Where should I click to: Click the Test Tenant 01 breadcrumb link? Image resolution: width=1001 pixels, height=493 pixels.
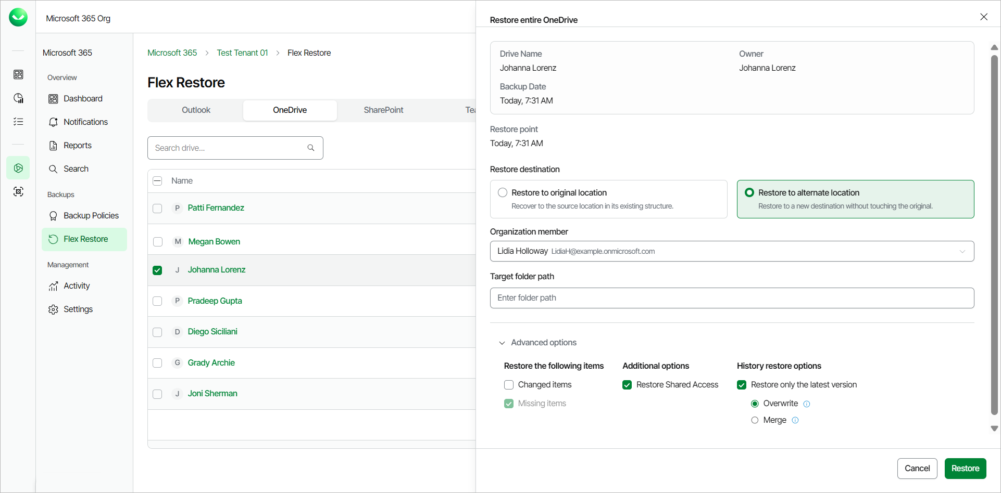(242, 53)
